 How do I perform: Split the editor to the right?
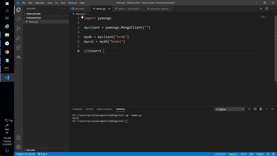point(267,9)
